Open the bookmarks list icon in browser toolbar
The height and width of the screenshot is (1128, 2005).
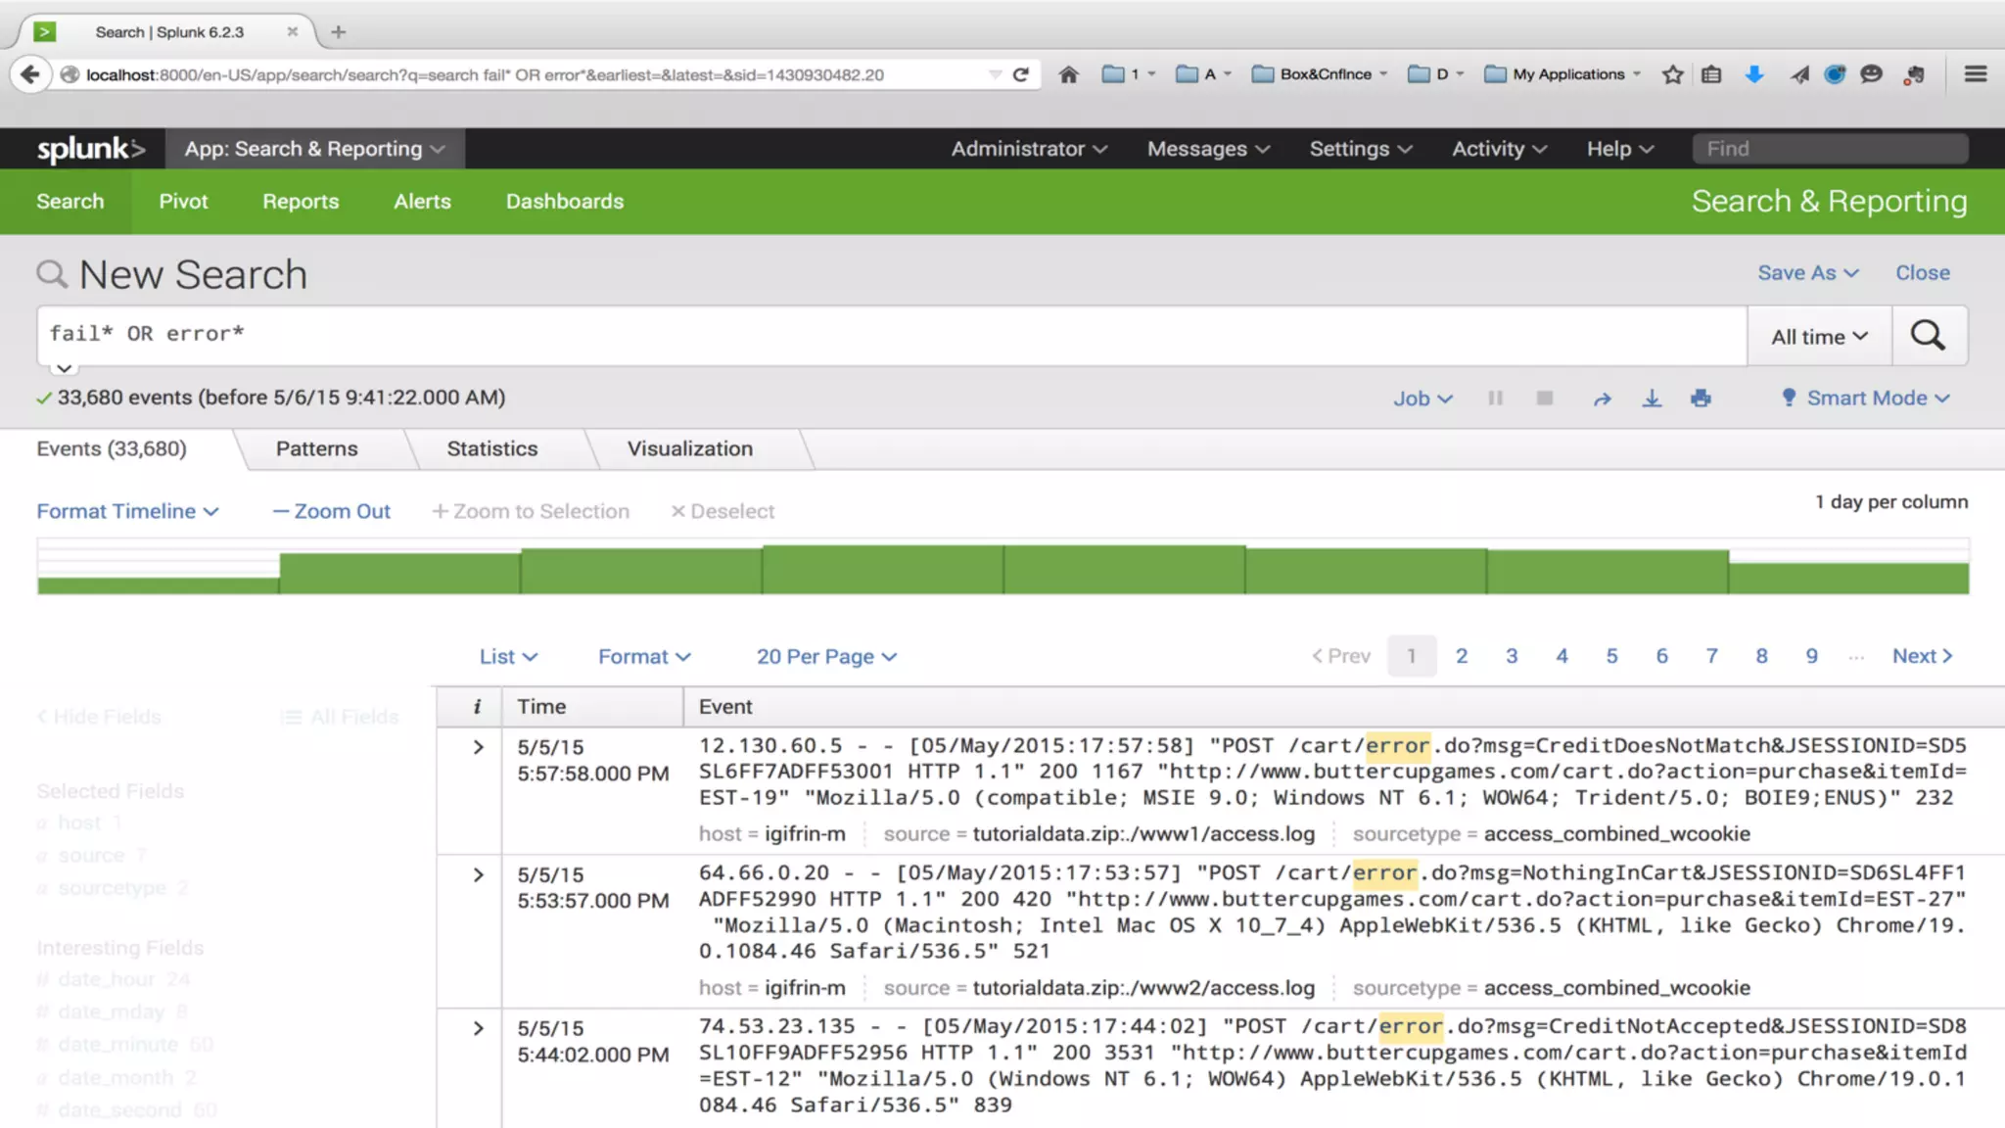[1710, 74]
